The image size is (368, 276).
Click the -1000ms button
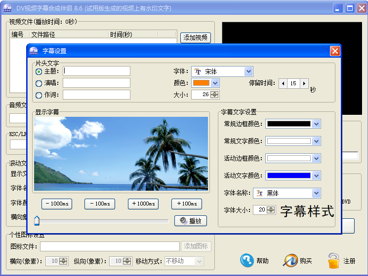[x=57, y=204]
